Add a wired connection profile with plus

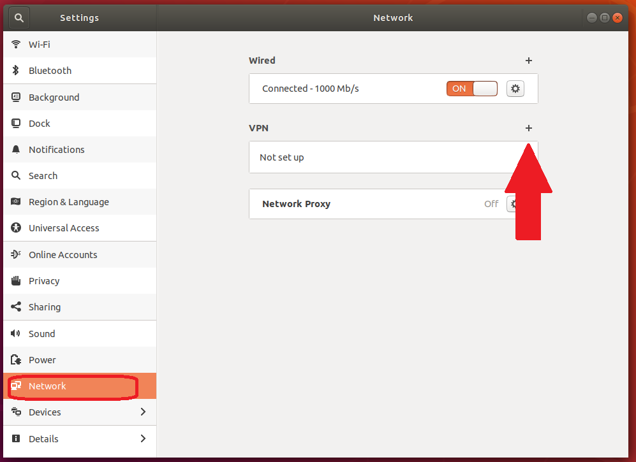[x=528, y=61]
